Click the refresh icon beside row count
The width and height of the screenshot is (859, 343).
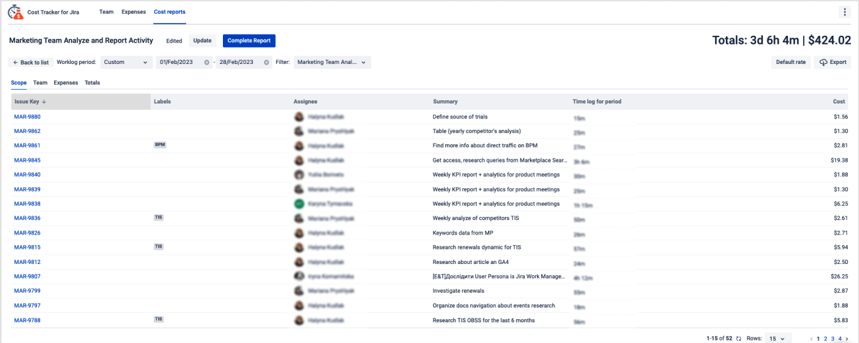click(x=738, y=339)
